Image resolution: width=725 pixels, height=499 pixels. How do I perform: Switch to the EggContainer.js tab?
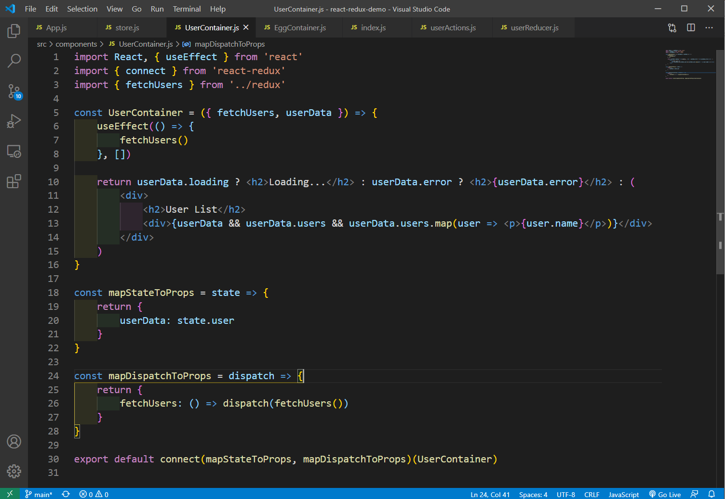300,28
